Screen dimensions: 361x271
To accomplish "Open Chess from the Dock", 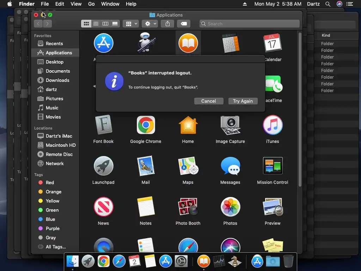I will click(234, 261).
